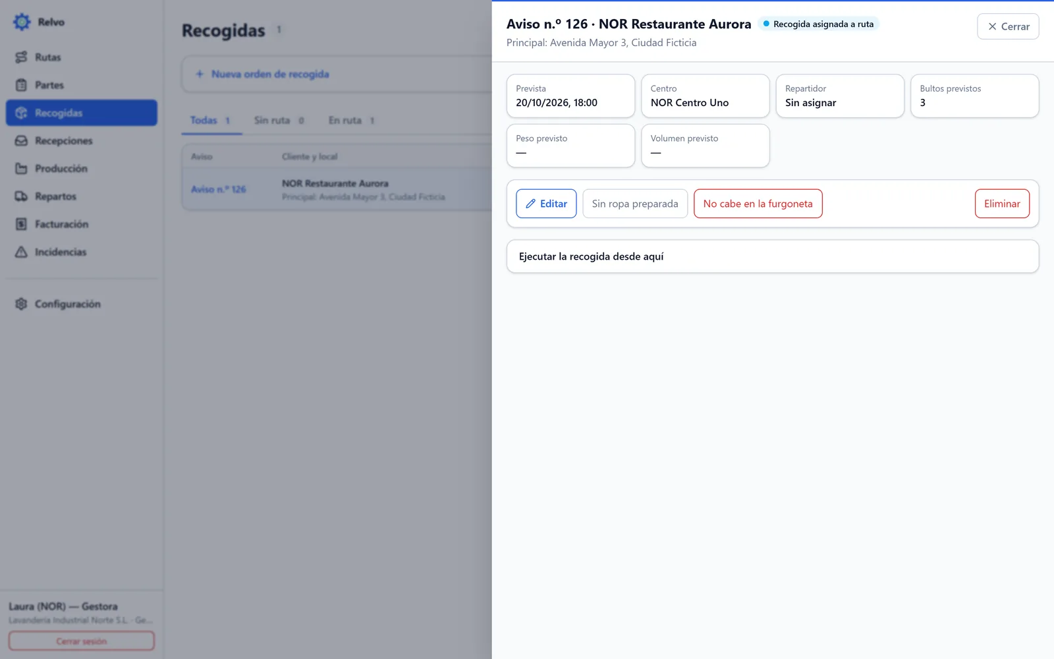The image size is (1054, 659).
Task: Open the En ruta tab
Action: point(352,121)
